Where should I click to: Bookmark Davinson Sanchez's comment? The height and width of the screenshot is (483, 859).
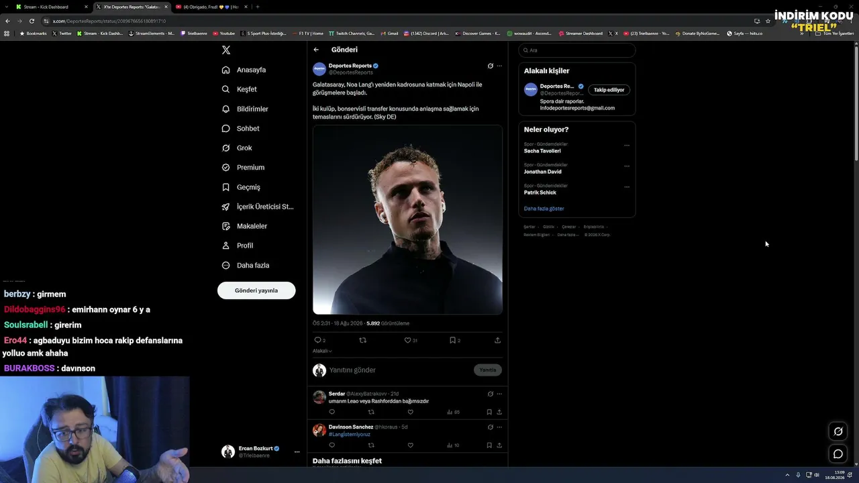pos(489,445)
